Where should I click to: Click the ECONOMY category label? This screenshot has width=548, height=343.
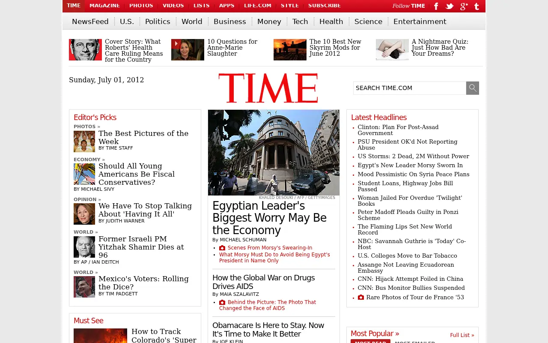point(89,159)
